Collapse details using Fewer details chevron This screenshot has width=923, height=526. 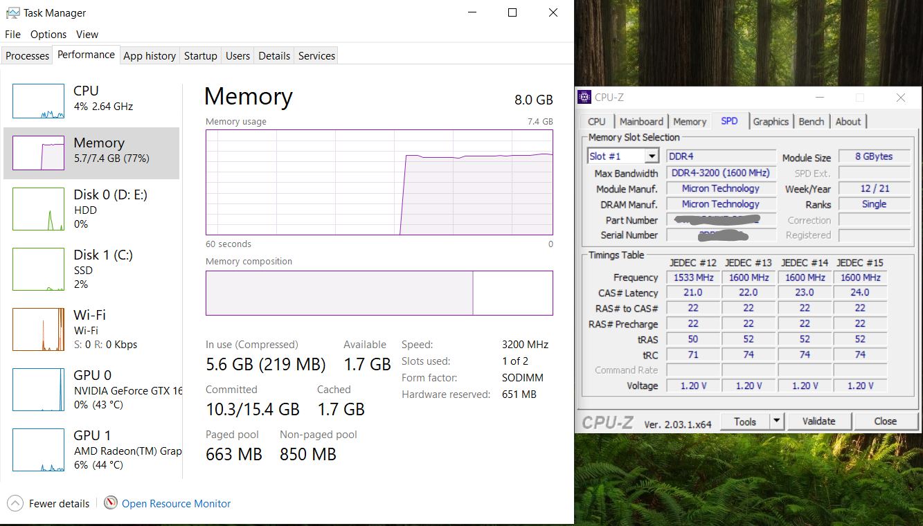(13, 504)
